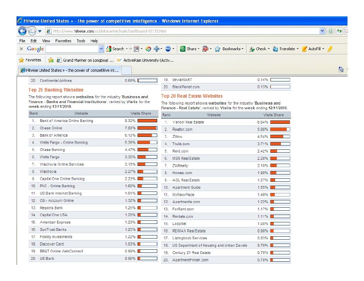Click the Realtor.com entry

point(182,129)
